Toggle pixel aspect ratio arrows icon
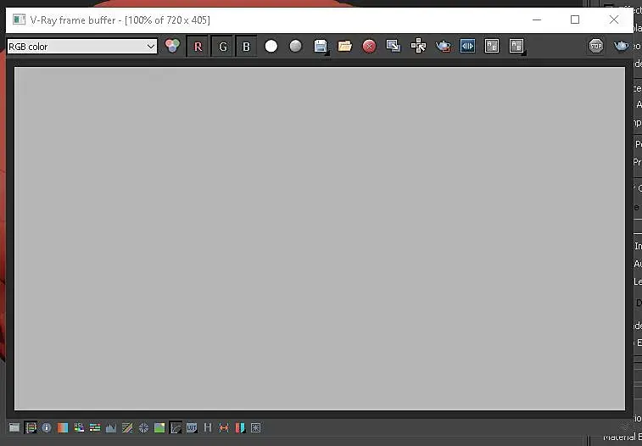The height and width of the screenshot is (446, 642). [x=224, y=427]
